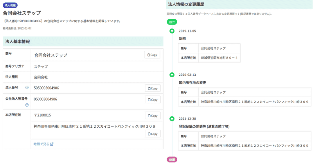Click the 登記記録の閉鎖等 entry title
Image resolution: width=313 pixels, height=164 pixels.
(x=204, y=127)
